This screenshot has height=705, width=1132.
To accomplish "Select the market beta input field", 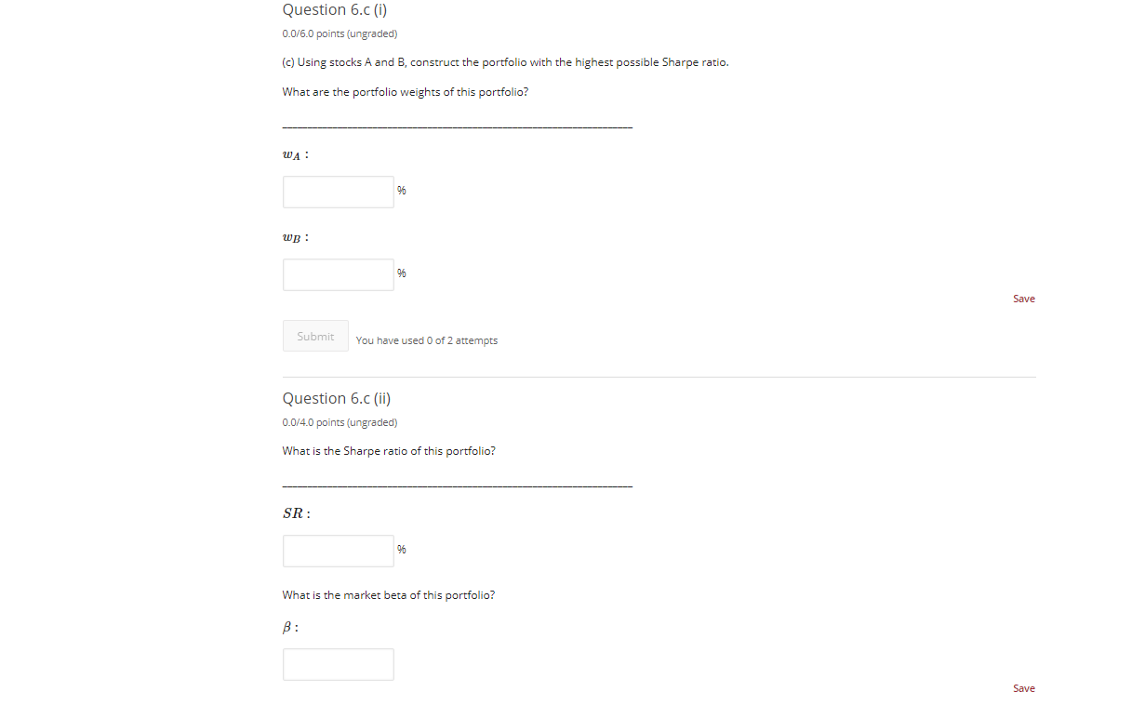I will (338, 664).
